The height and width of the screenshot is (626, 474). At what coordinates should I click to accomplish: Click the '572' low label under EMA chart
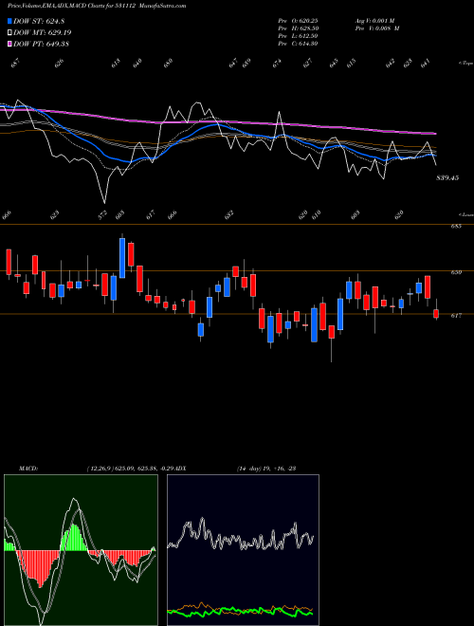103,215
